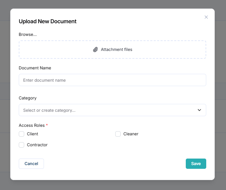The image size is (226, 190).
Task: Click the Contractor label text
Action: [37, 145]
